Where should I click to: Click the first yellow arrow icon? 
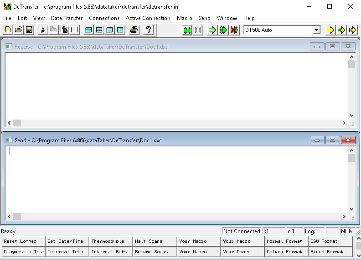pyautogui.click(x=330, y=30)
